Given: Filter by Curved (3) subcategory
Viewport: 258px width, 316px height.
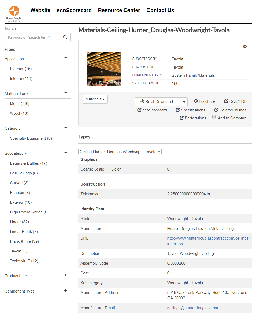Looking at the screenshot, I should 19,183.
